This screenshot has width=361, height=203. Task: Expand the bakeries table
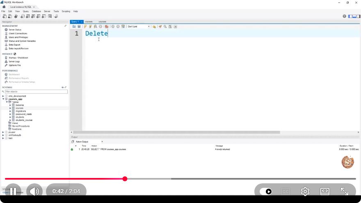[10, 105]
